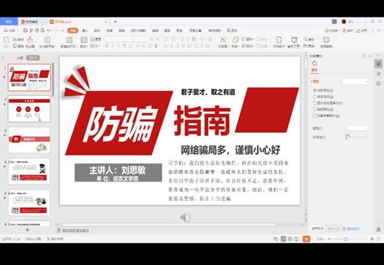
Task: Click the audio speaker icon below slide
Action: (186, 217)
